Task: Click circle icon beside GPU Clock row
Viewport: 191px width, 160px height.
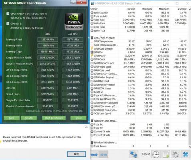Action: click(92, 60)
